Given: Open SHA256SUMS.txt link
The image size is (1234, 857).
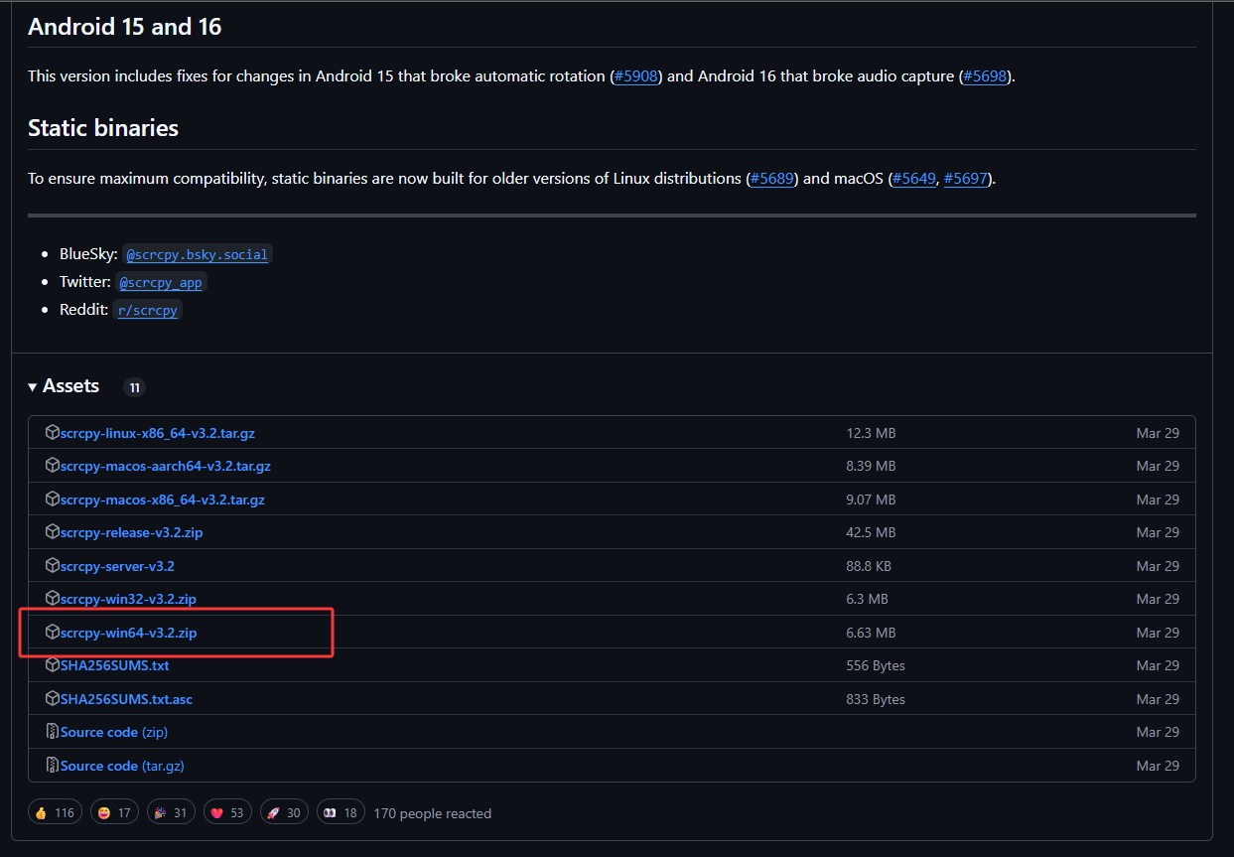Looking at the screenshot, I should (x=115, y=665).
